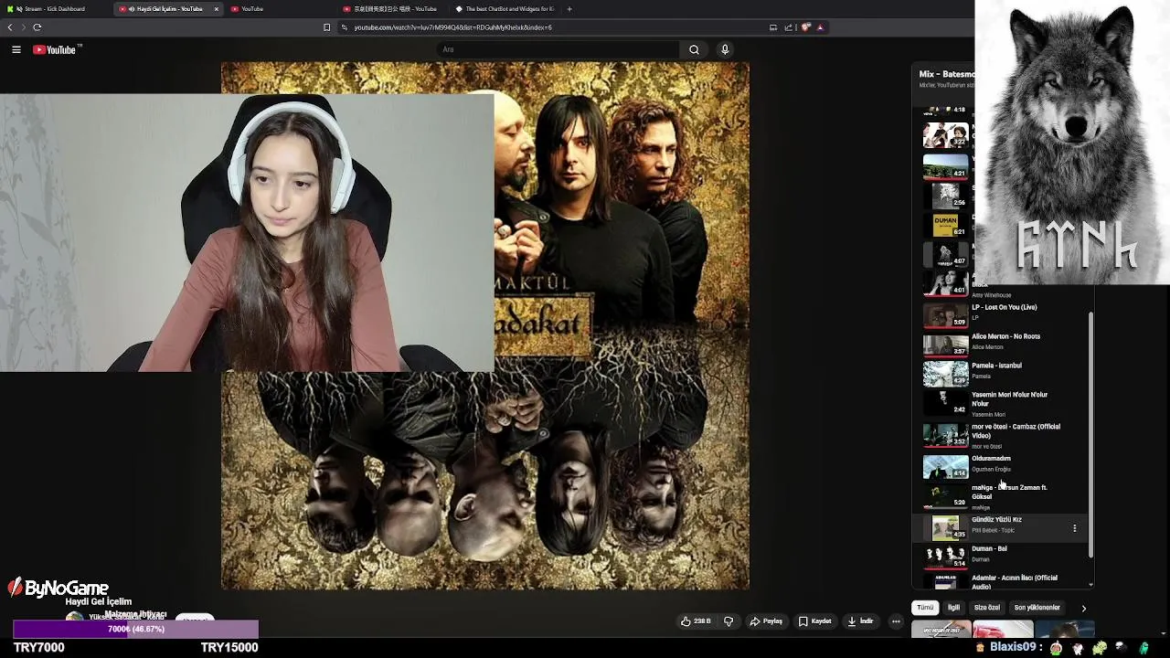Select the Tümü filter chip
The width and height of the screenshot is (1170, 658).
click(x=925, y=608)
